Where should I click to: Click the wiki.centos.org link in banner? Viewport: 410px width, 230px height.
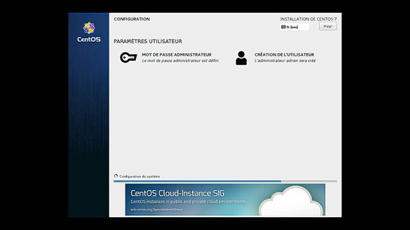click(156, 210)
